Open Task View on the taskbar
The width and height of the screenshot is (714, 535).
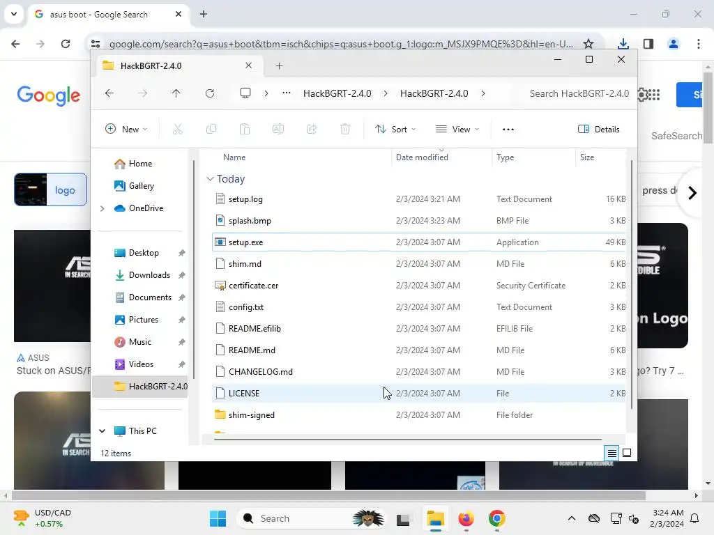coord(404,518)
